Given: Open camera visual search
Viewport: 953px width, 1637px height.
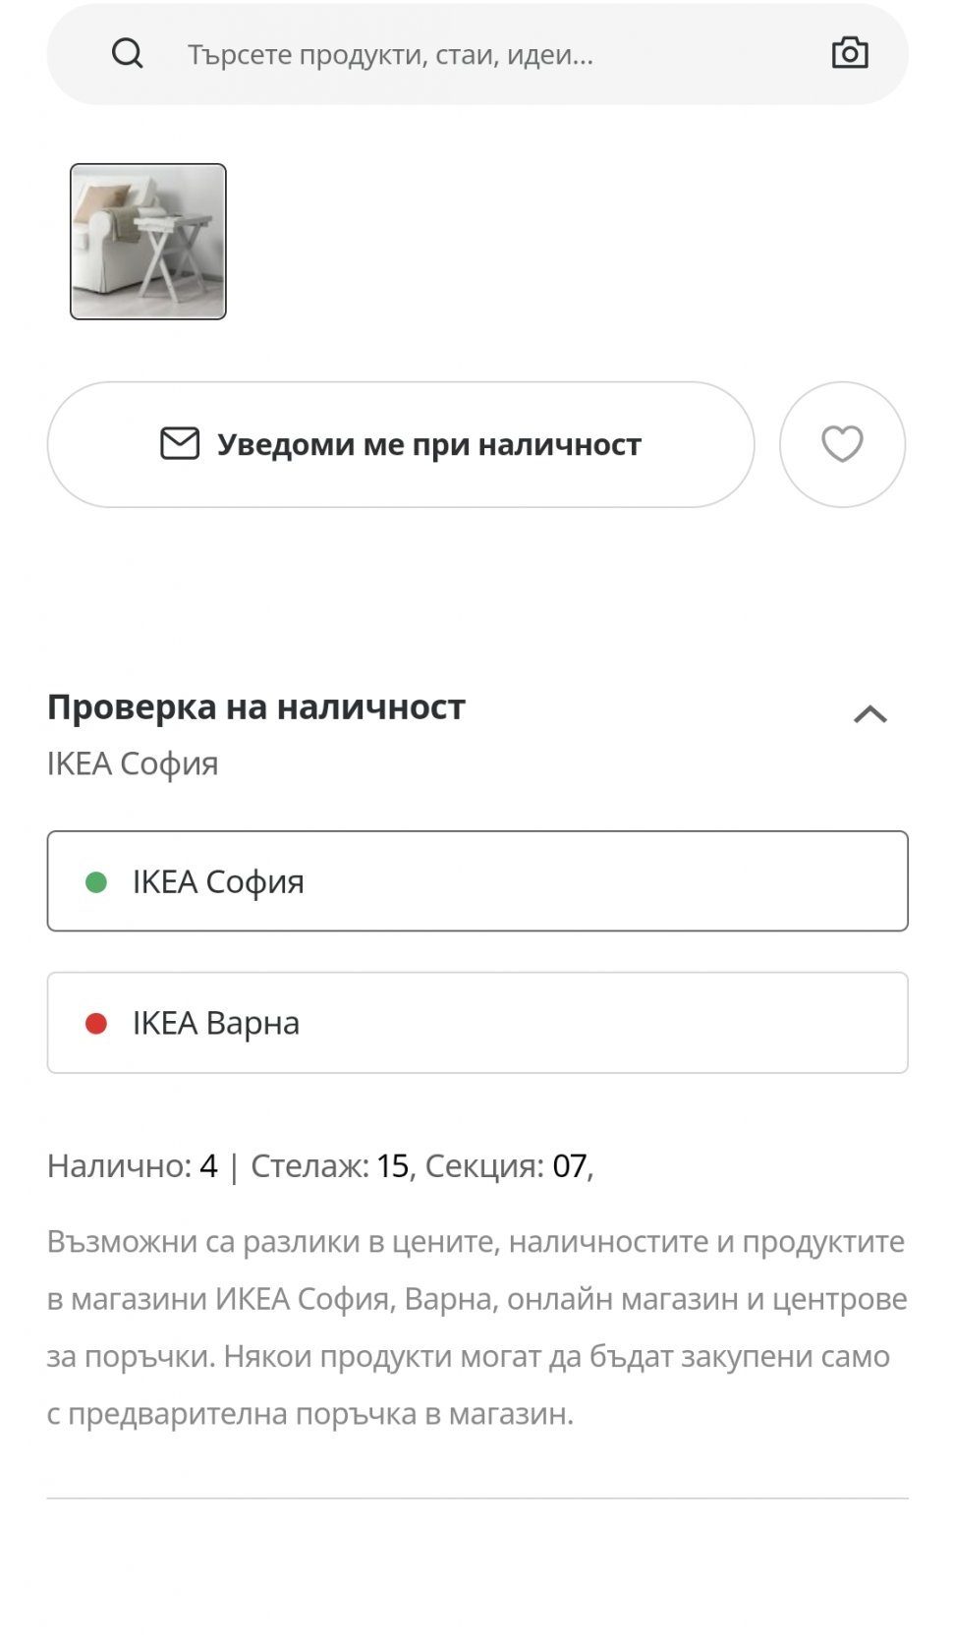Looking at the screenshot, I should 850,53.
